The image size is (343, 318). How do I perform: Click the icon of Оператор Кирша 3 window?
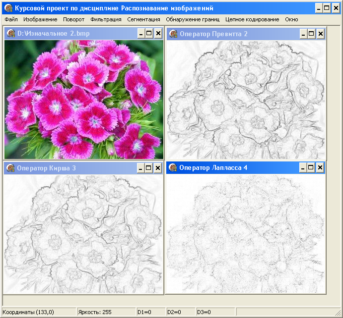click(x=10, y=168)
